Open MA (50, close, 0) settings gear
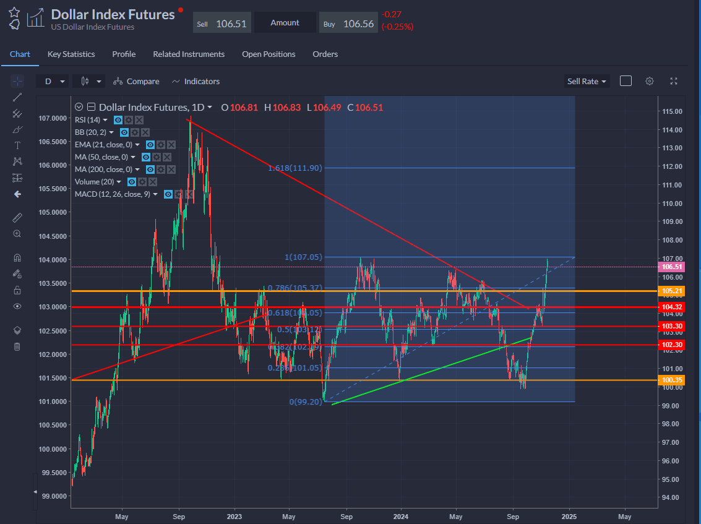The height and width of the screenshot is (524, 701). [157, 157]
